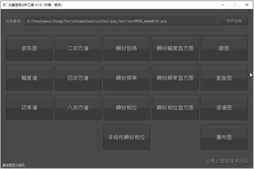This screenshot has width=254, height=169.
Task: Display the 瞬时相位直方图 phase histogram
Action: 175,107
